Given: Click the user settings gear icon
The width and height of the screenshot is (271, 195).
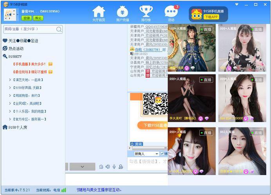Looking at the screenshot, I should [121, 167].
